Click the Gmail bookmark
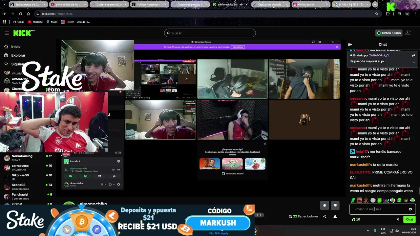 [18, 22]
